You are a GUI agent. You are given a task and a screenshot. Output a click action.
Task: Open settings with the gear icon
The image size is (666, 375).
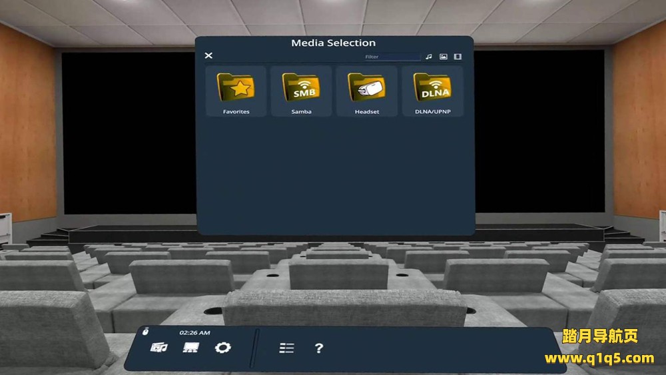[x=222, y=348]
